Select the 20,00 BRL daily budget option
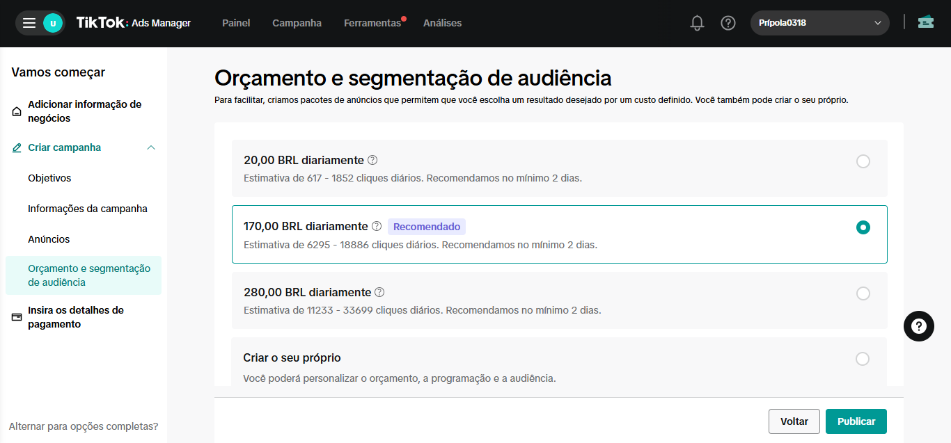This screenshot has width=951, height=443. (863, 161)
